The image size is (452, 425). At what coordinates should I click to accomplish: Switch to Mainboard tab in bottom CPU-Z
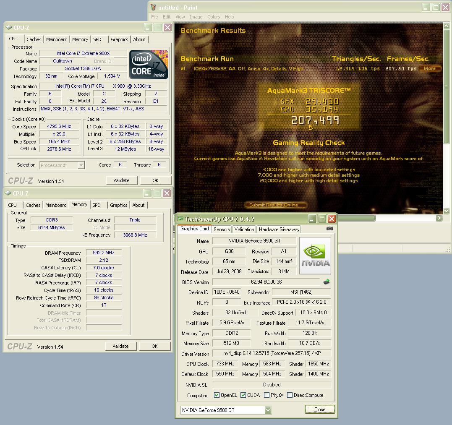(56, 205)
